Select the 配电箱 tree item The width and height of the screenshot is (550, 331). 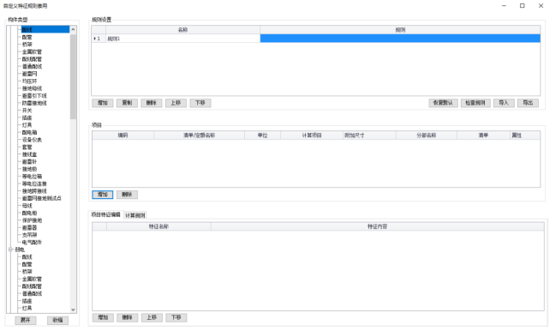(x=29, y=132)
